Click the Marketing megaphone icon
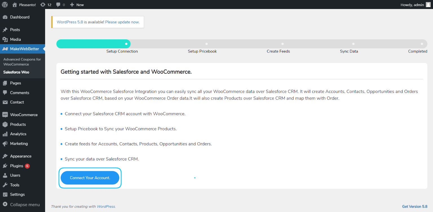 pyautogui.click(x=5, y=144)
